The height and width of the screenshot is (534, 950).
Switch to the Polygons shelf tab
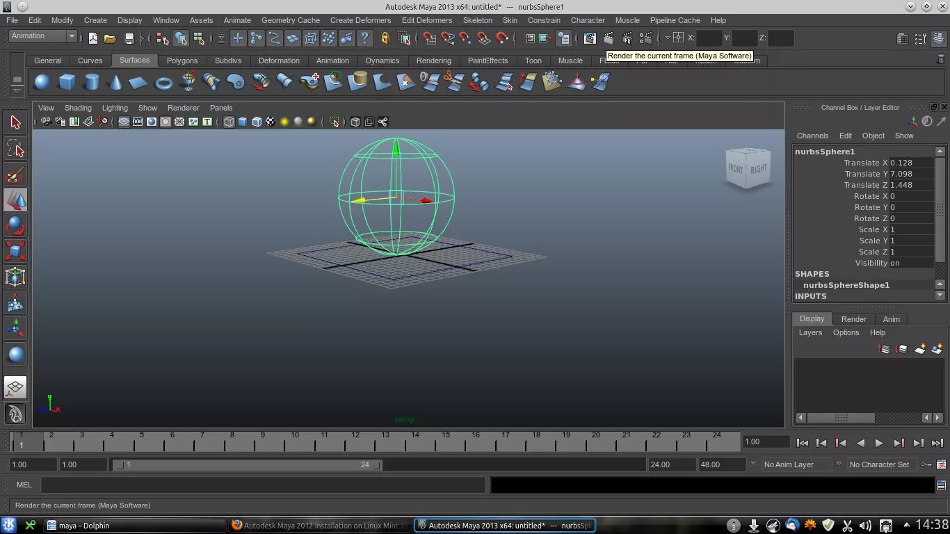tap(182, 60)
